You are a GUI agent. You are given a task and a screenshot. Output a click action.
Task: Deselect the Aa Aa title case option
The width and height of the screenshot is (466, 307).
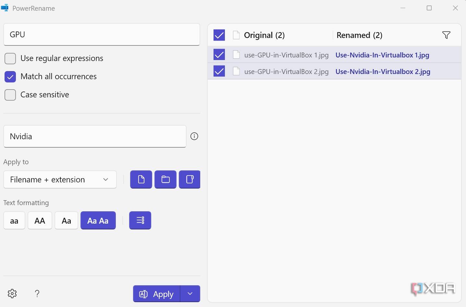pos(98,221)
